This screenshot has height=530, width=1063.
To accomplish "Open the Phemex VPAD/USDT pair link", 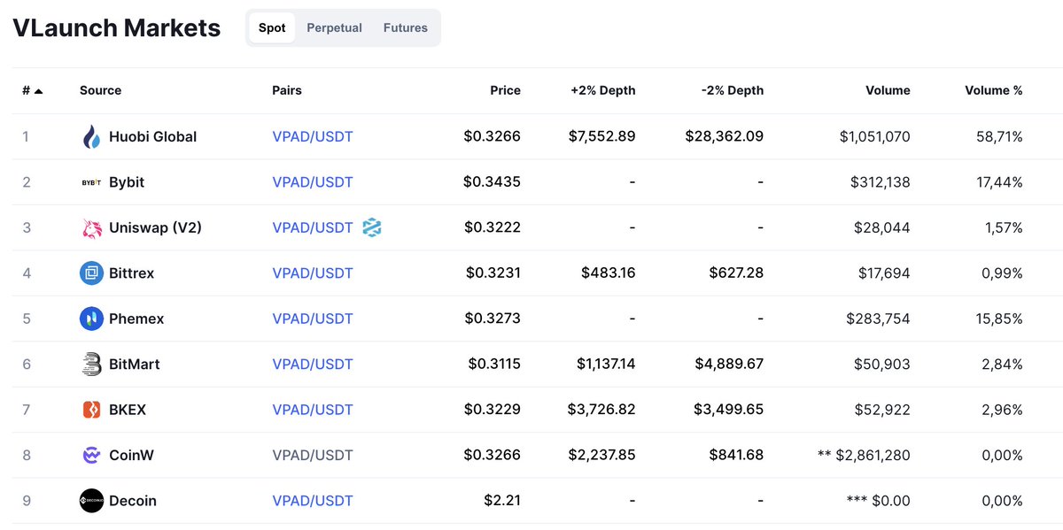I will tap(313, 319).
